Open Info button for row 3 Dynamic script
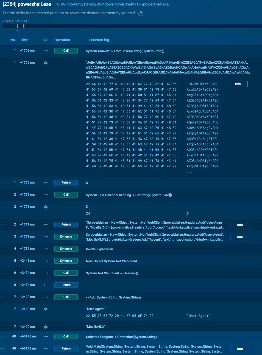262x355 pixels. pos(240,237)
